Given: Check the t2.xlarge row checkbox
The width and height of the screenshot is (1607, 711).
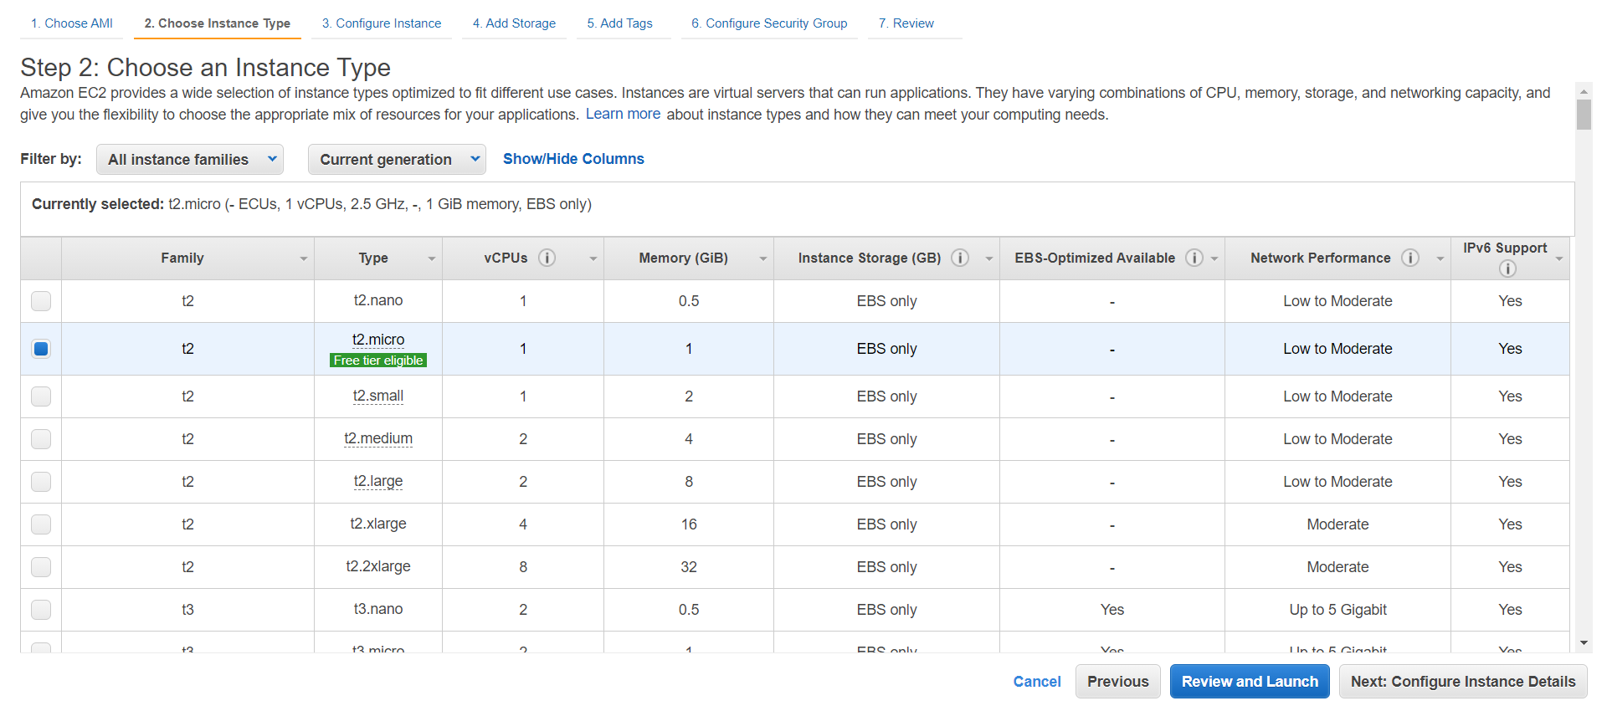Looking at the screenshot, I should [x=41, y=524].
